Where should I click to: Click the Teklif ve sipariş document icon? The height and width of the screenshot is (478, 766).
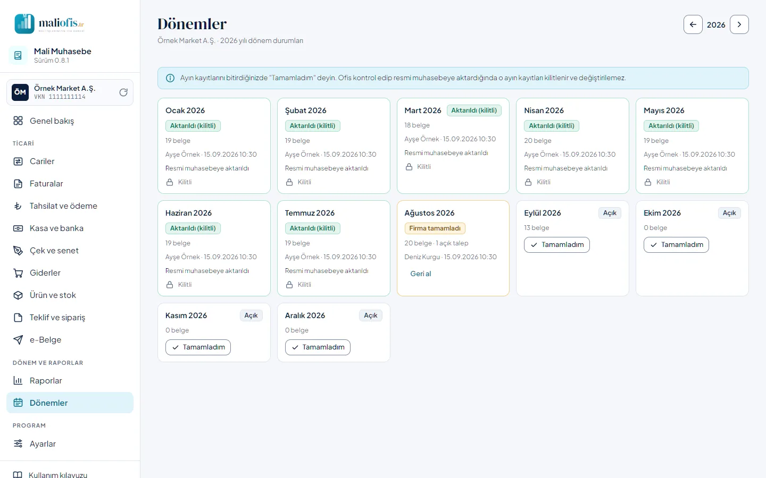pos(18,318)
